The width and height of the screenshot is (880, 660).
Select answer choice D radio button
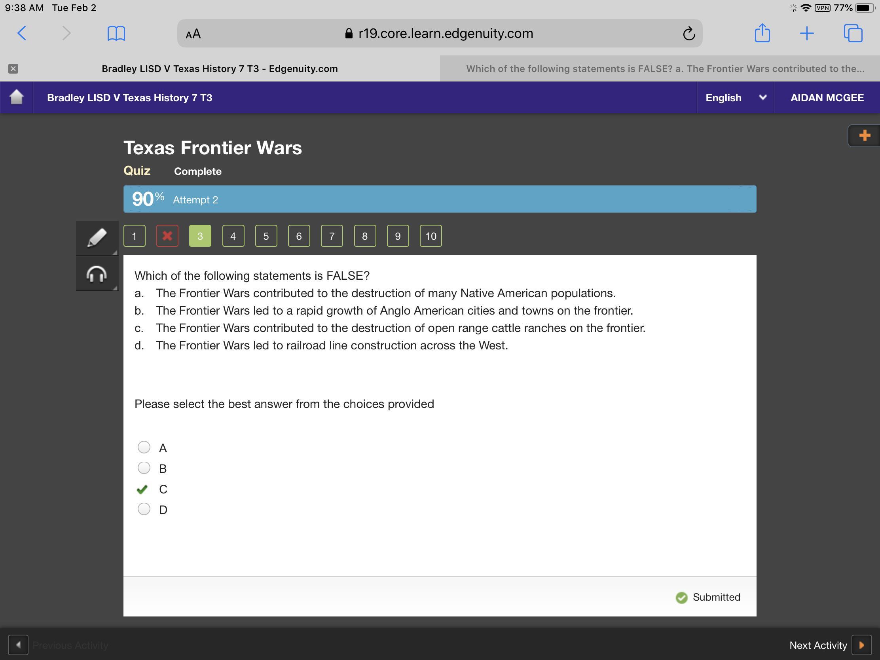coord(144,509)
